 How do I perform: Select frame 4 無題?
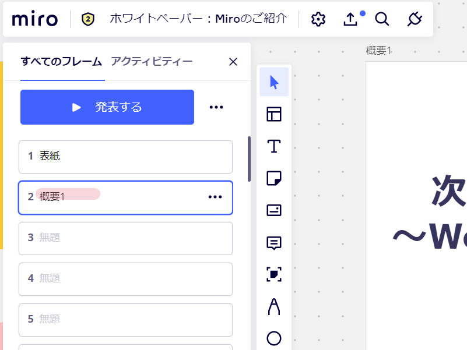coord(126,279)
